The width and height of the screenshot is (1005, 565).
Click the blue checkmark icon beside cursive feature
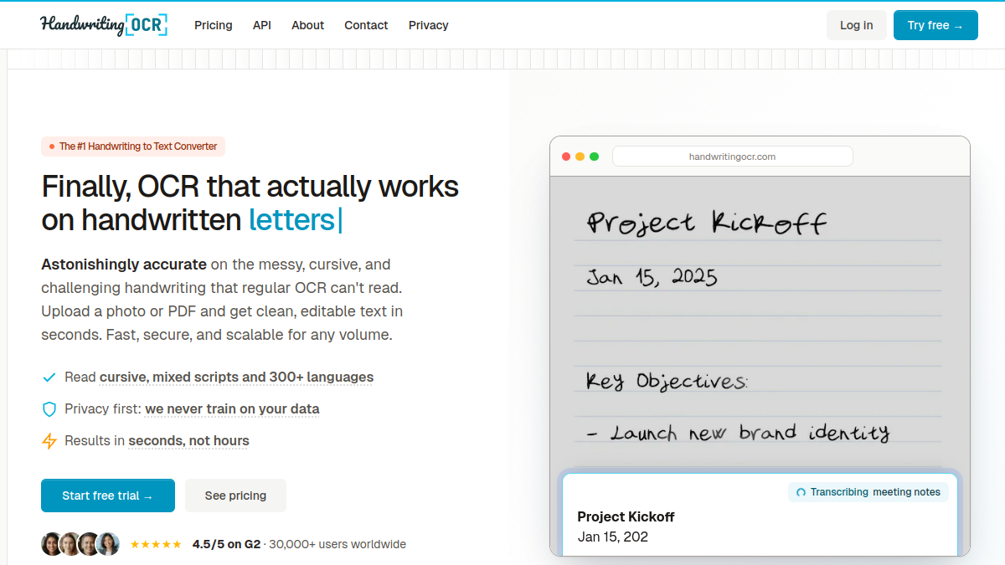[x=49, y=378]
